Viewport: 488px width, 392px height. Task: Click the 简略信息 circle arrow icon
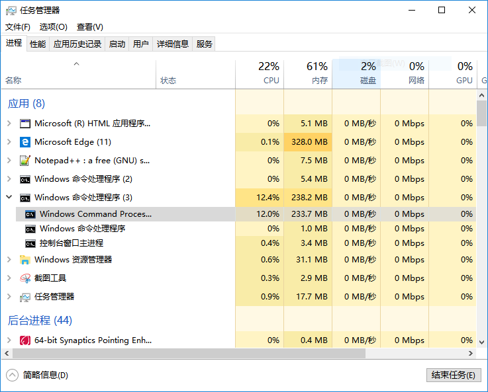click(12, 375)
